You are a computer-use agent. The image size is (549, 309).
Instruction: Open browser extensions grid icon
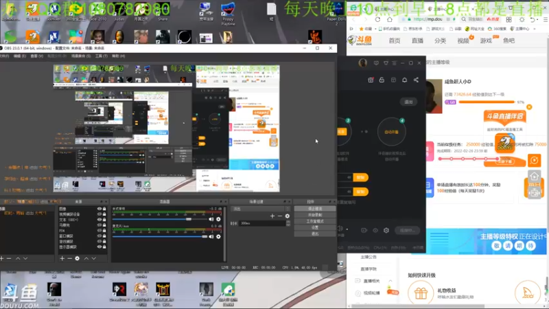pos(509,19)
